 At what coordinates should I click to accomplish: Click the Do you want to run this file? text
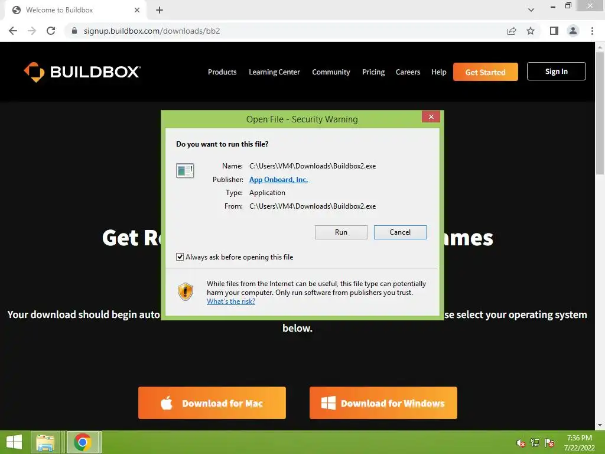click(x=222, y=144)
